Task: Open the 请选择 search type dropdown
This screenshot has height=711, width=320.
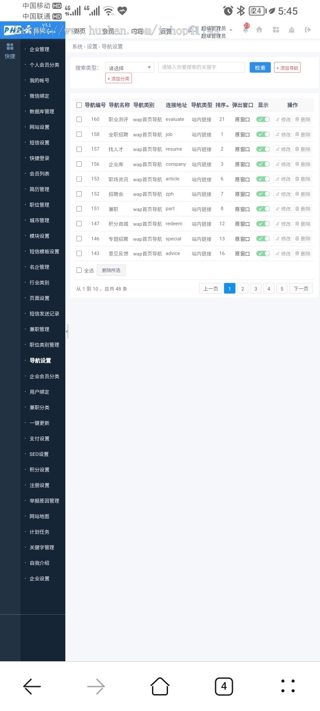Action: click(x=130, y=68)
